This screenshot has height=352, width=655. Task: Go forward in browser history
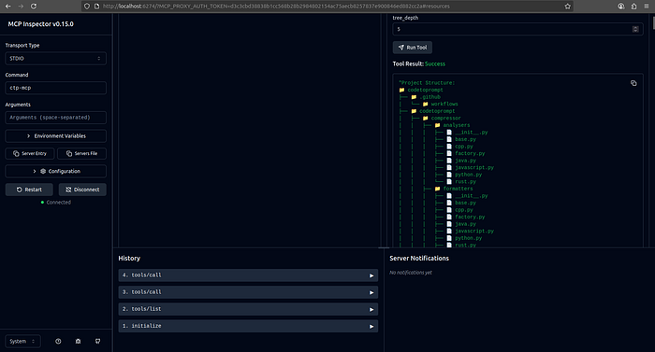tap(21, 7)
